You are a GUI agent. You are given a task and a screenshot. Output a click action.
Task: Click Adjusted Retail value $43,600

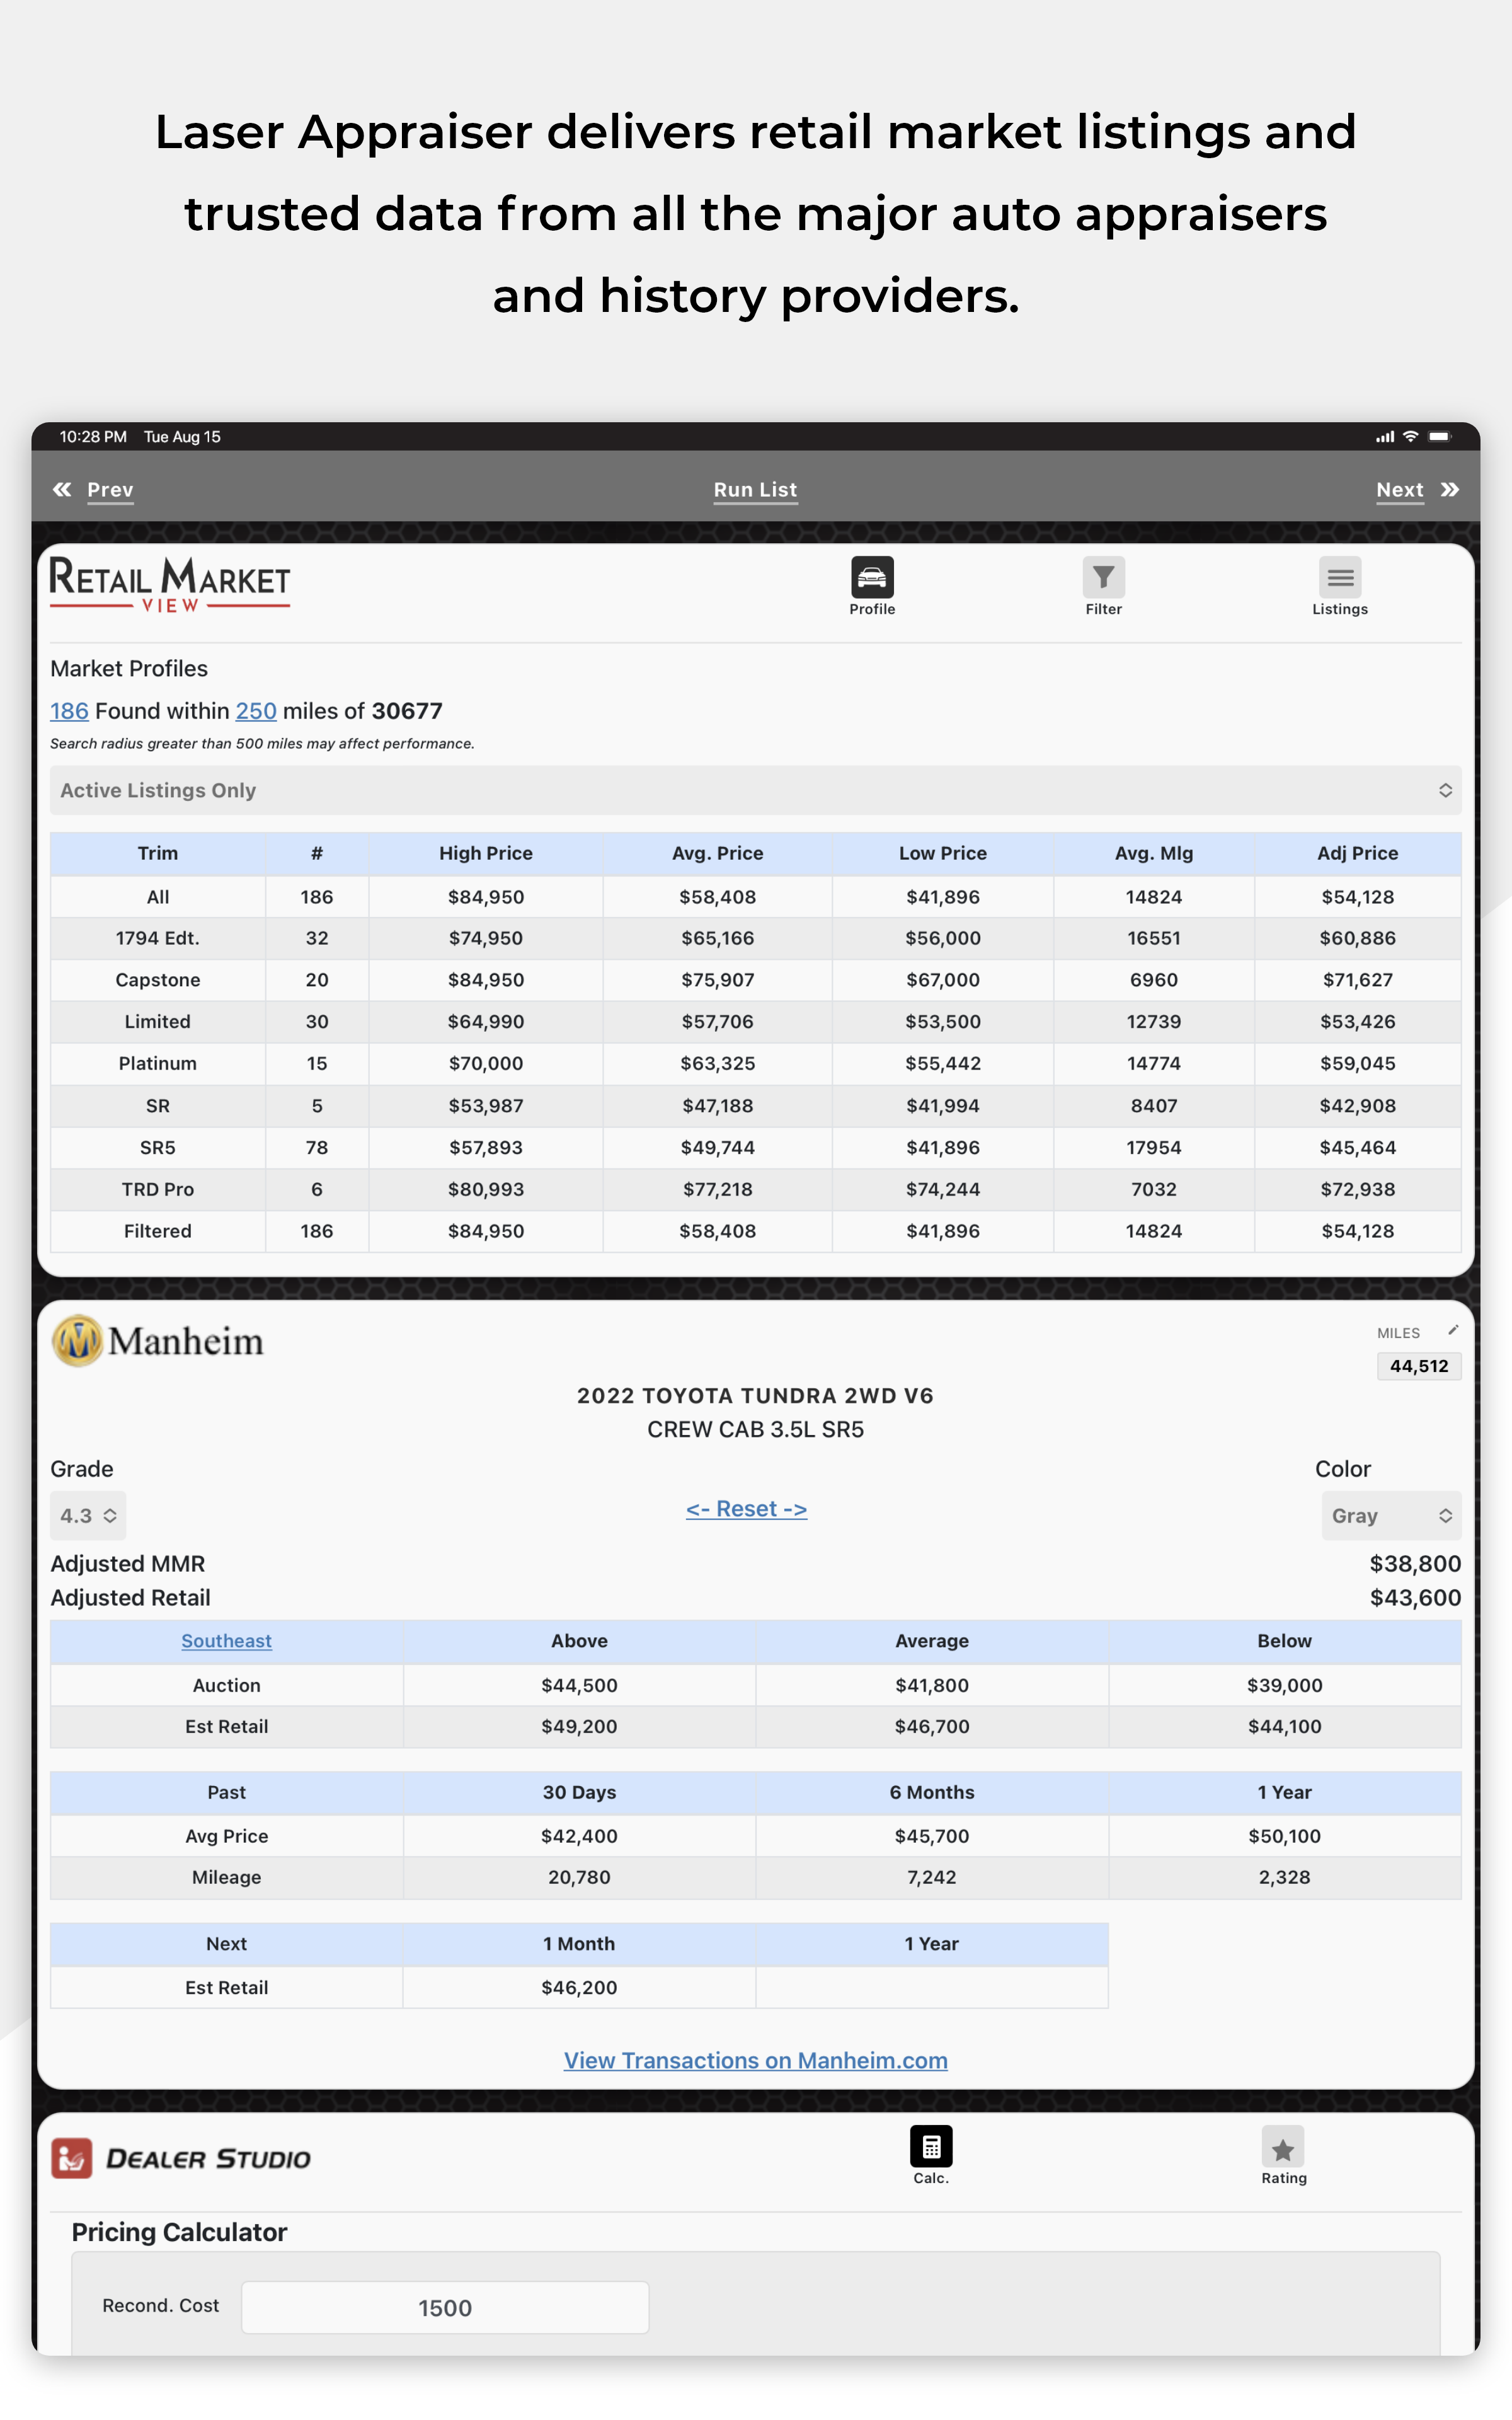coord(1414,1597)
